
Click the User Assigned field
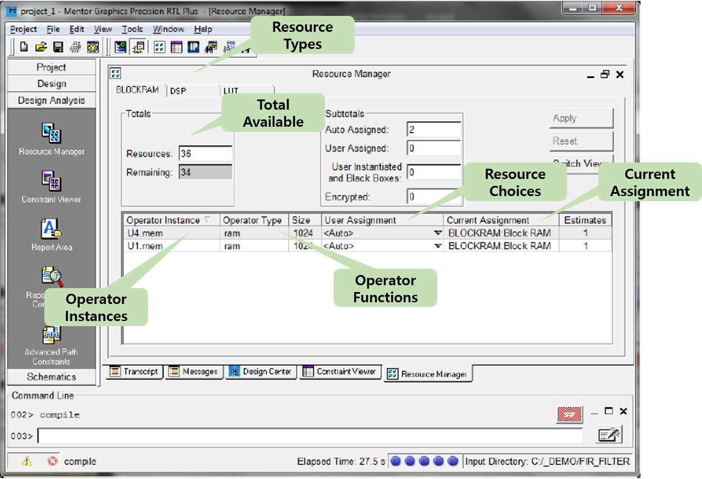(434, 148)
